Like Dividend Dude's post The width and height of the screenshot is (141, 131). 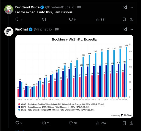point(72,19)
